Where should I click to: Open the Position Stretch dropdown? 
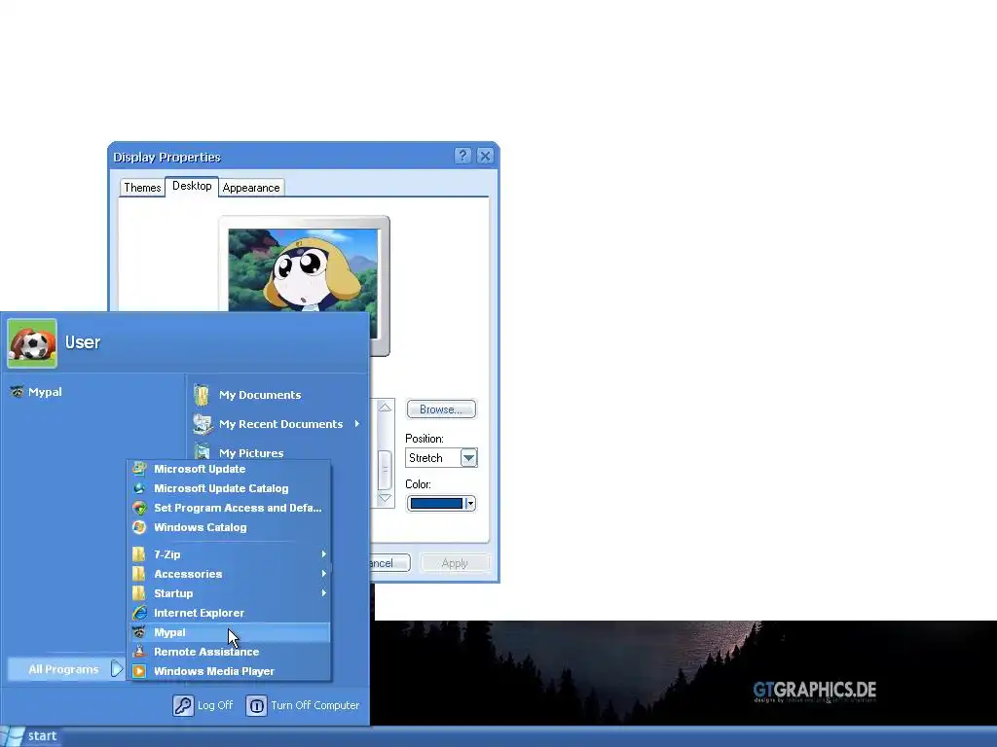468,458
